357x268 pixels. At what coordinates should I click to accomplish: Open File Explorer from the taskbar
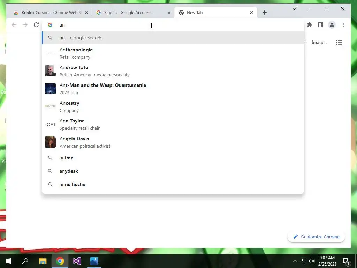pyautogui.click(x=43, y=261)
